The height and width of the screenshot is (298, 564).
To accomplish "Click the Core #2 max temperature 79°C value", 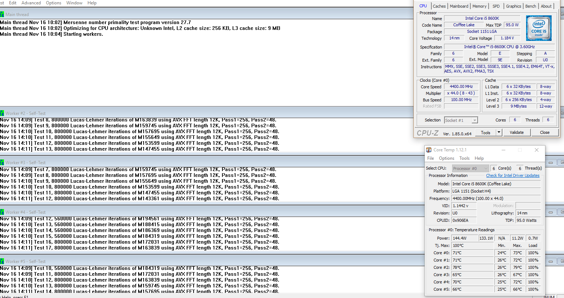I will pos(517,267).
